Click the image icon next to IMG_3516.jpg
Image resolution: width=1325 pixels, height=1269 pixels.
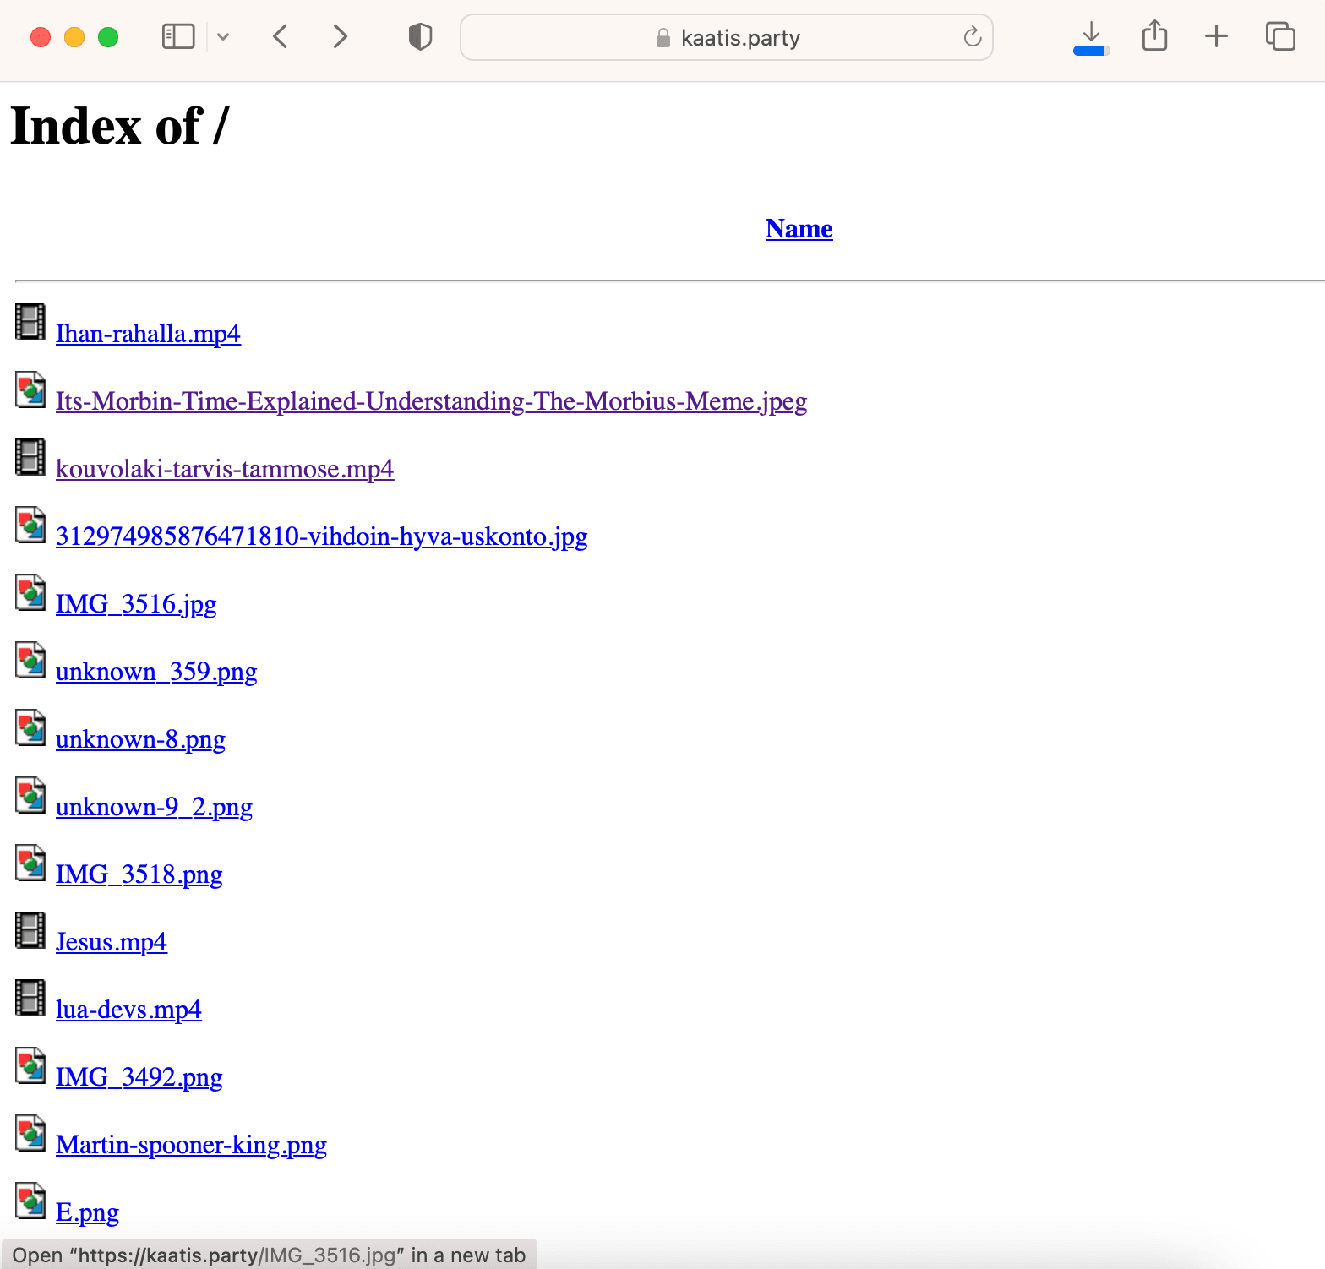30,592
